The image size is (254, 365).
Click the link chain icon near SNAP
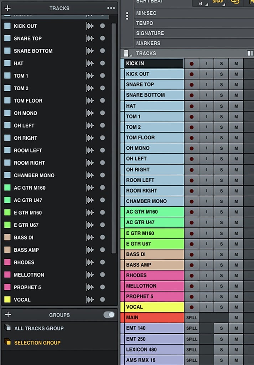pyautogui.click(x=235, y=2)
